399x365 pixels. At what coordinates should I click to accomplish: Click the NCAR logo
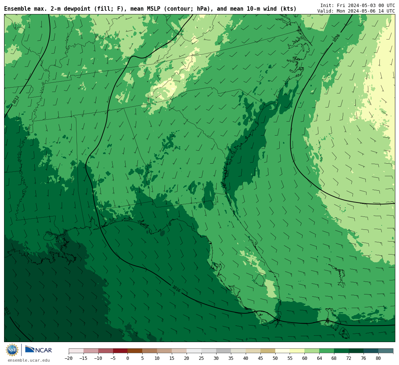coord(38,350)
